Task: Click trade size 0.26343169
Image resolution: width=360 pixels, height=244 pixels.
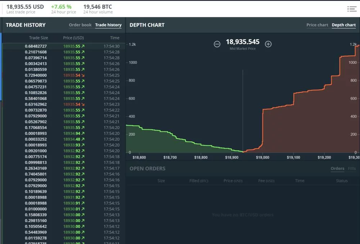Action: [36, 168]
